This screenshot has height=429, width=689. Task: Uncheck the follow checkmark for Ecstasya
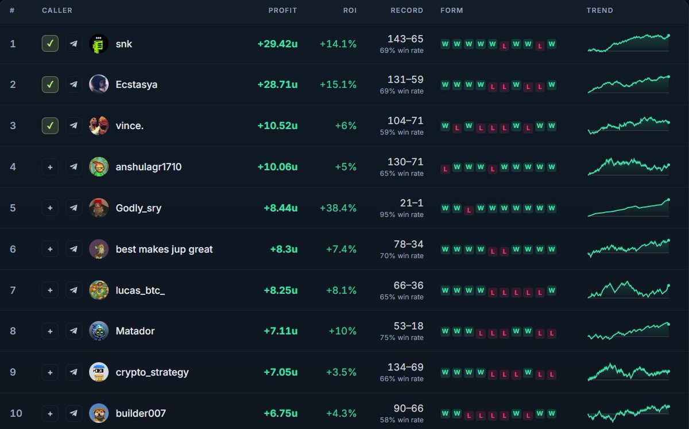(x=50, y=84)
